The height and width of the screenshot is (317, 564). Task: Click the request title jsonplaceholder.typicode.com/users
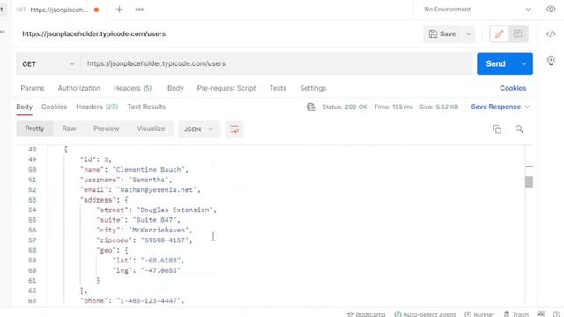pos(94,33)
